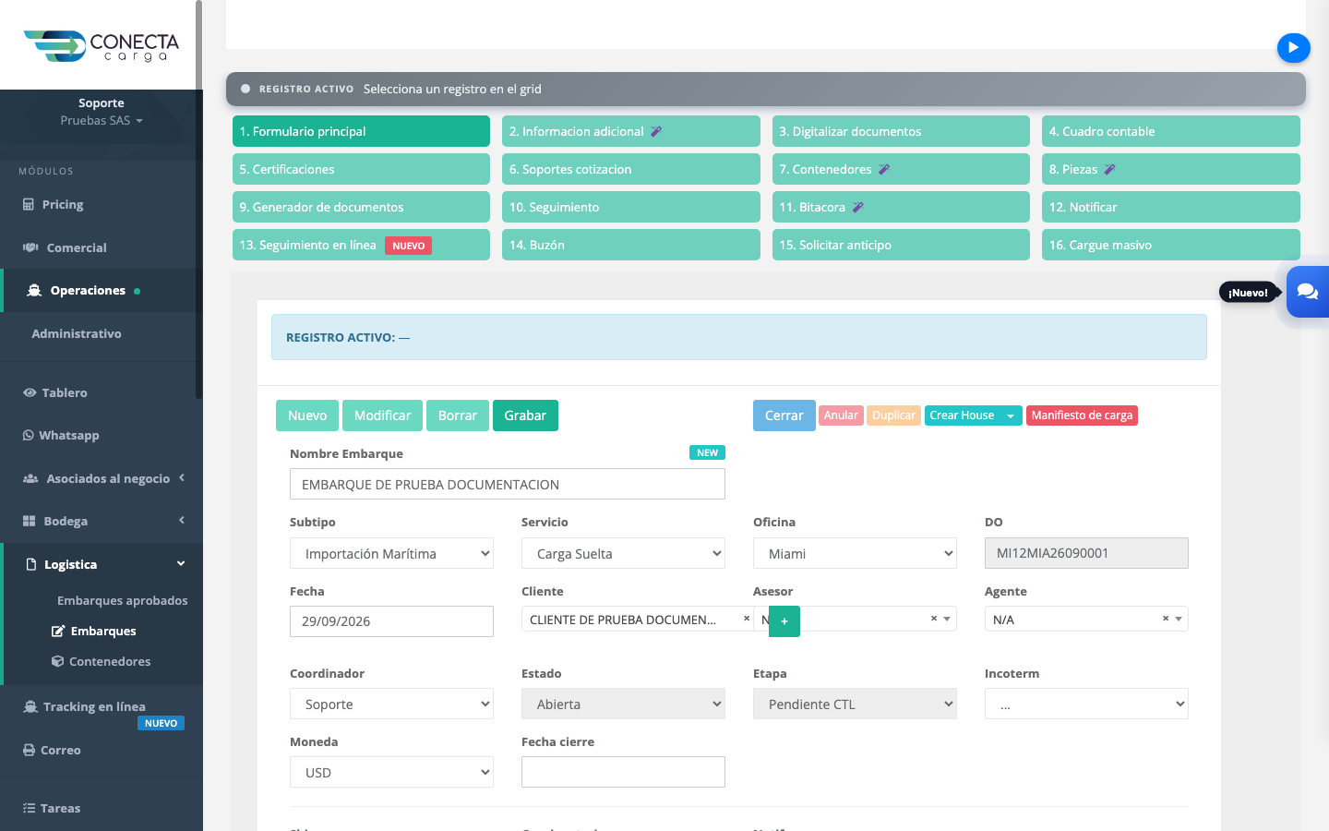Open the Coordinador dropdown
Screen dimensions: 1329x831
(x=391, y=704)
